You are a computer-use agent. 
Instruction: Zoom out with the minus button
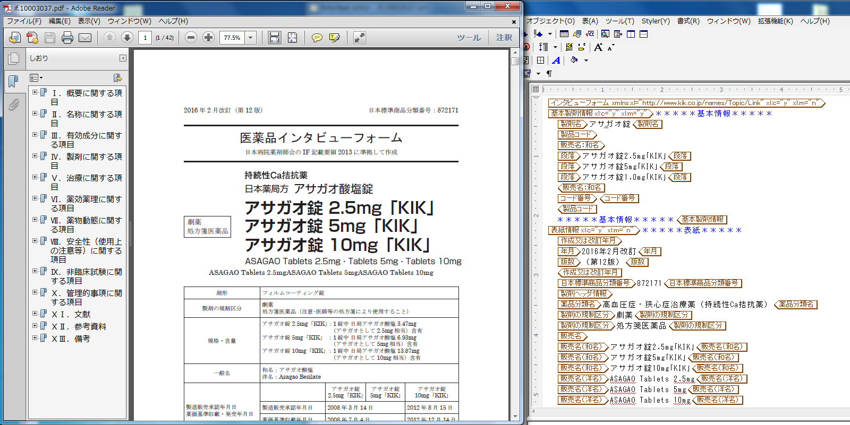tap(191, 38)
